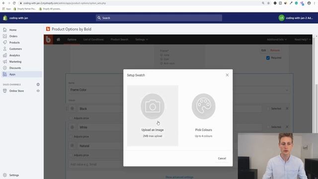Open Chrome three-dot menu
The width and height of the screenshot is (318, 179).
[315, 3]
